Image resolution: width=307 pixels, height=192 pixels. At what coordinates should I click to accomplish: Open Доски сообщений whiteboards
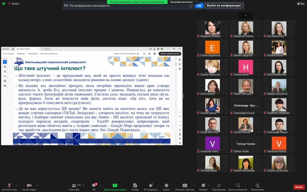[237, 187]
